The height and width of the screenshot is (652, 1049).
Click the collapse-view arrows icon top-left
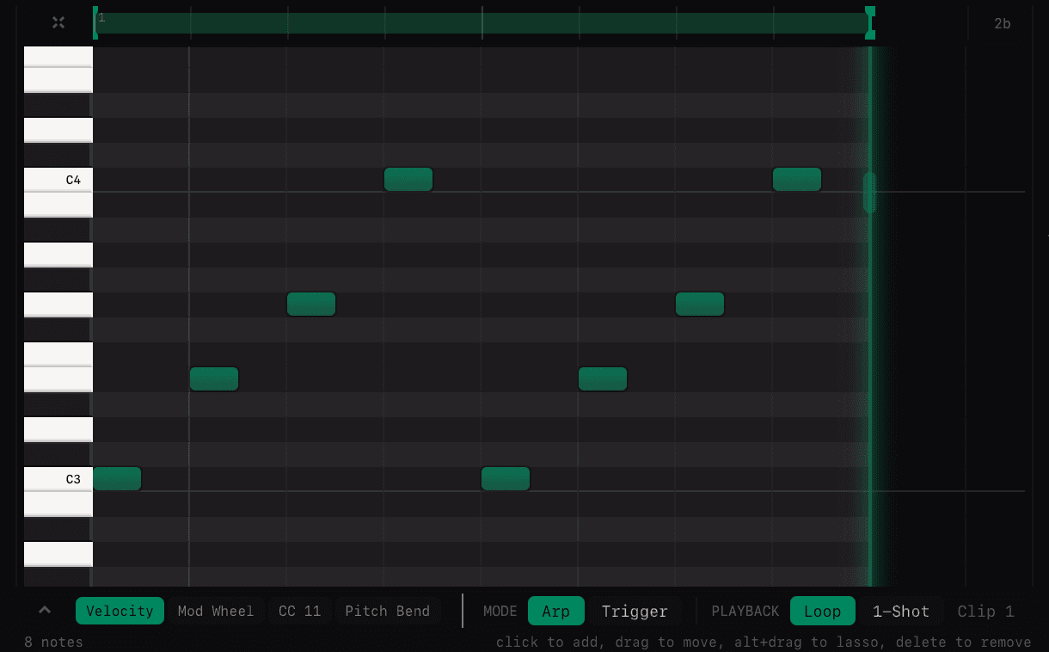click(x=58, y=22)
